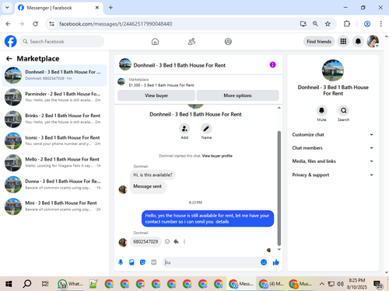
Task: Click the Search Facebook field
Action: click(61, 41)
